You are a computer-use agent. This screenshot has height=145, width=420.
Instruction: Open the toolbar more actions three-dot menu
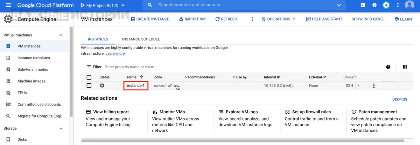[x=252, y=19]
